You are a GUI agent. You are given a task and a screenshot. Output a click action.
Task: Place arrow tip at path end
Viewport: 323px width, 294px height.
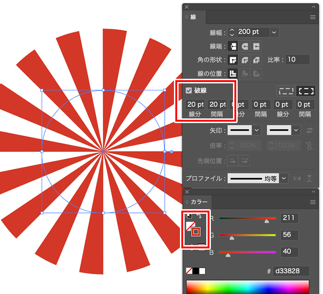coord(245,161)
